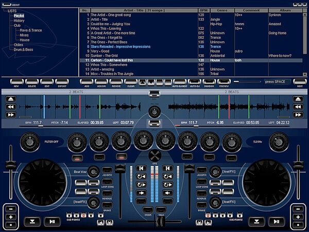Click the CLEAR playlist button
This screenshot has height=232, width=309.
131,81
